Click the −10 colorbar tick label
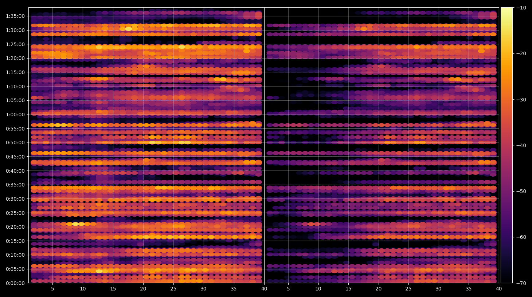Image resolution: width=532 pixels, height=297 pixels. [521, 8]
